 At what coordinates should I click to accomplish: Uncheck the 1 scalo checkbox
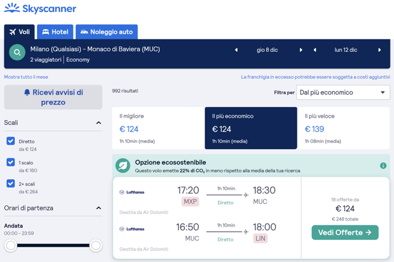[10, 162]
